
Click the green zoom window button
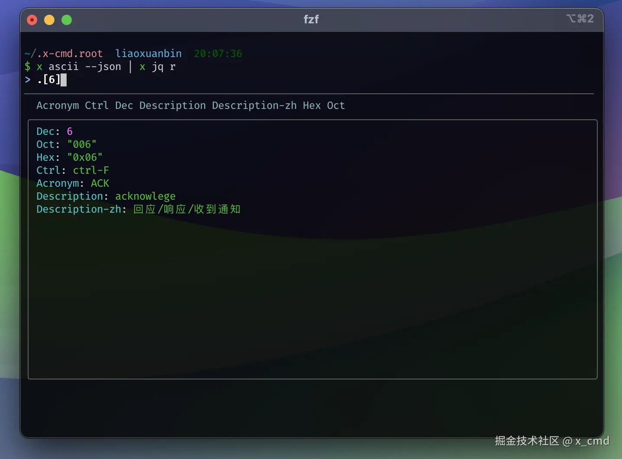(67, 20)
